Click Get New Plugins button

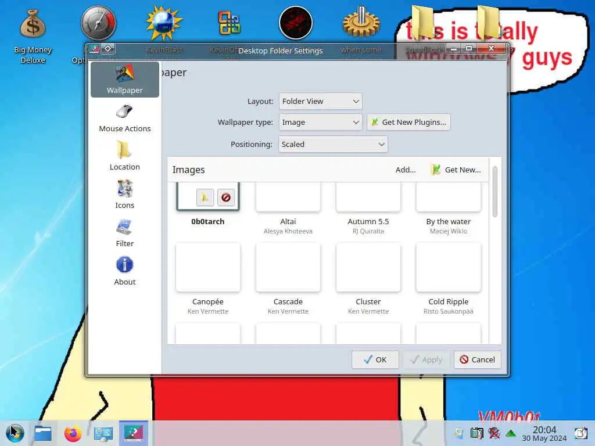(408, 122)
